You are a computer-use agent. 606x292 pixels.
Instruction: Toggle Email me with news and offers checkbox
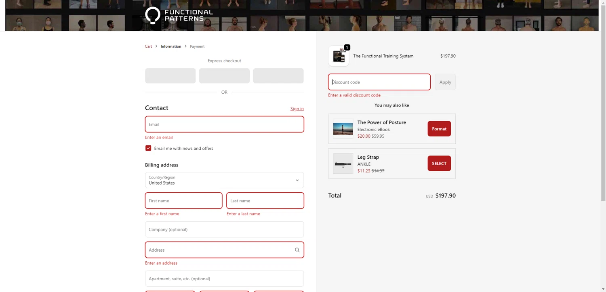coord(148,148)
